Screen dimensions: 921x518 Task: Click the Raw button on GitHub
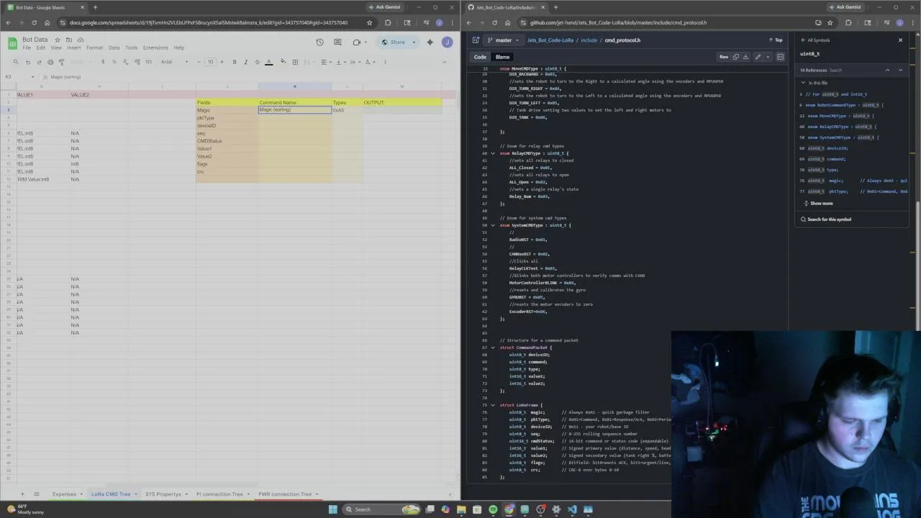click(x=724, y=57)
